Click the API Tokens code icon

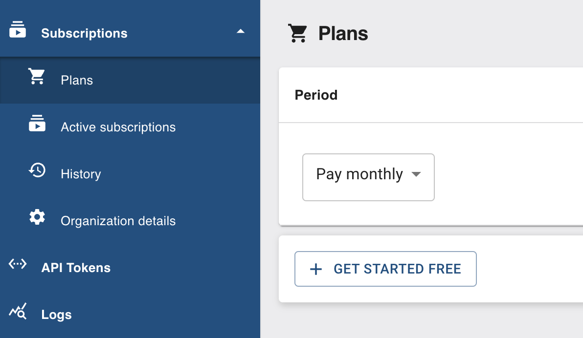(x=18, y=264)
